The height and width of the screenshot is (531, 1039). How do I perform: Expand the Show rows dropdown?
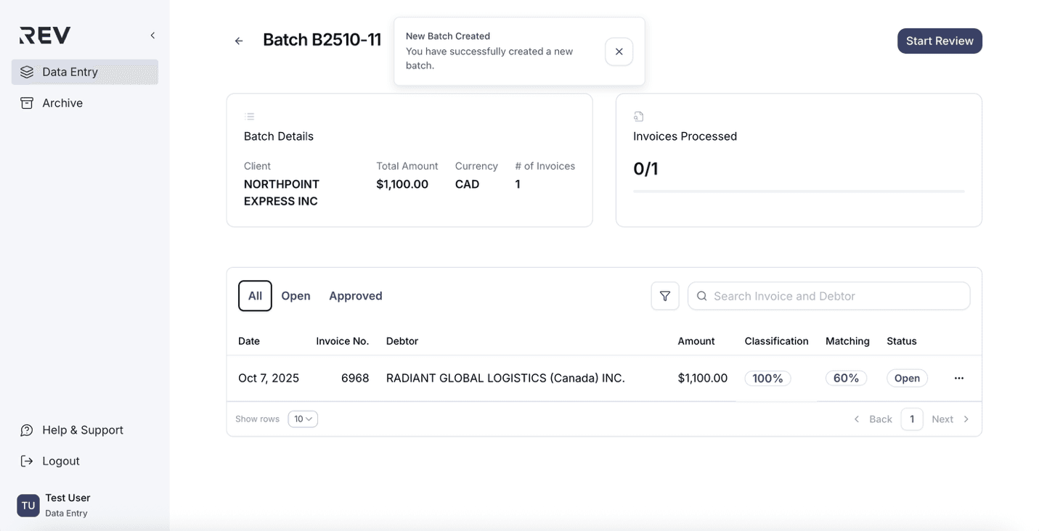(x=303, y=419)
